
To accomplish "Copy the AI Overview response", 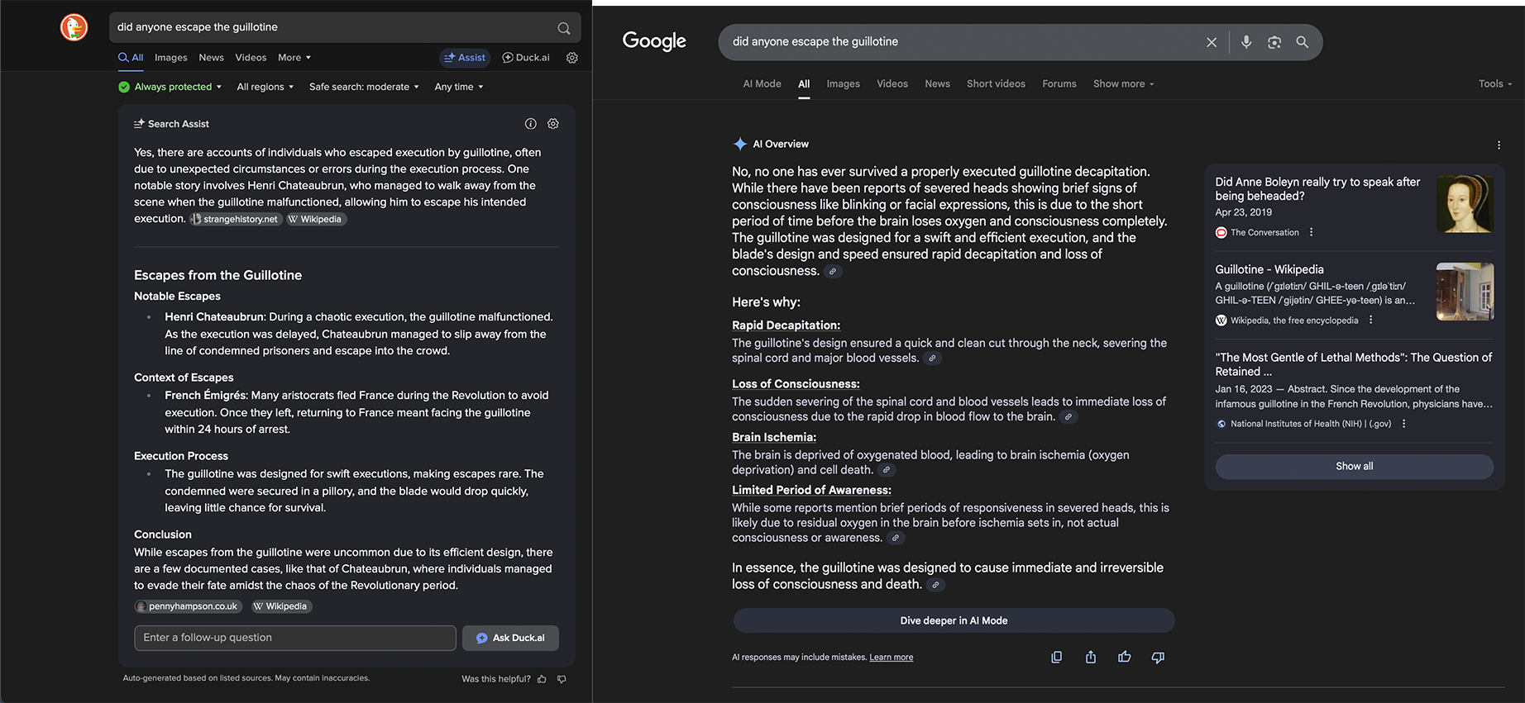I will tap(1057, 658).
